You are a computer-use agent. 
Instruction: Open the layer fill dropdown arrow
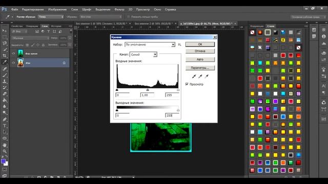70,45
